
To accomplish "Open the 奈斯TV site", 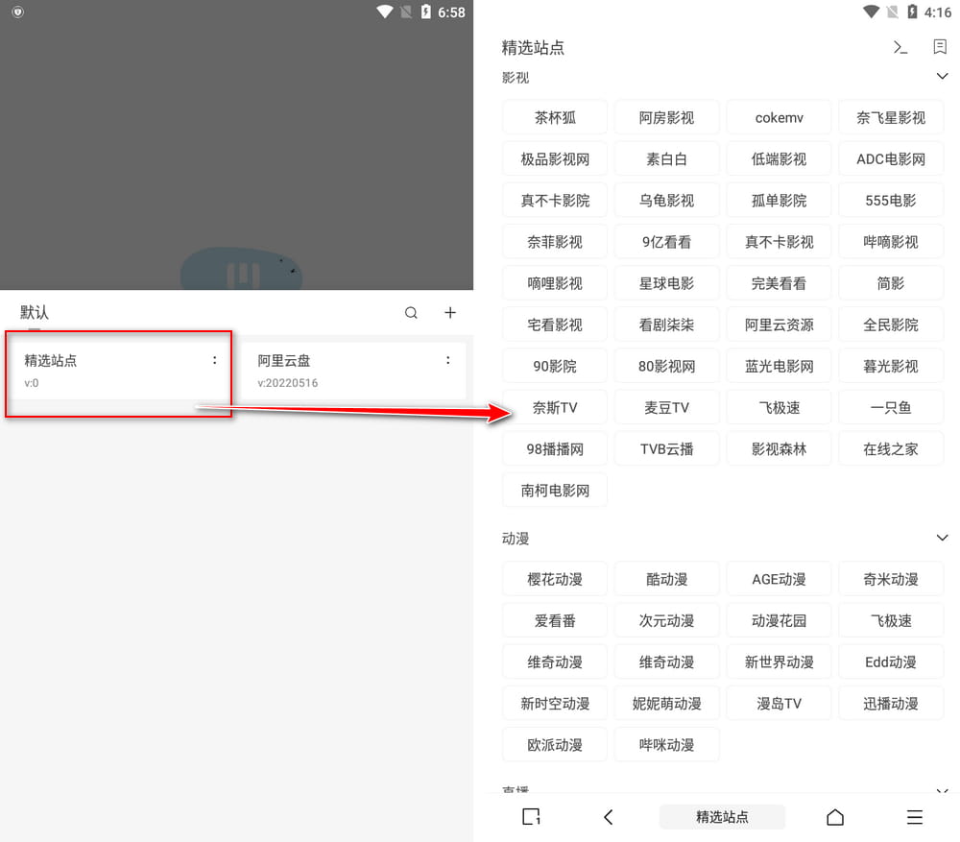I will point(554,407).
